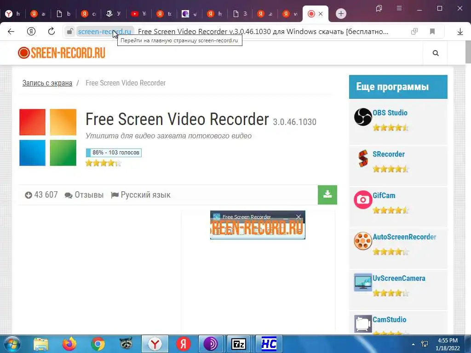Click the page title text in address bar
The height and width of the screenshot is (353, 471).
coord(263,32)
